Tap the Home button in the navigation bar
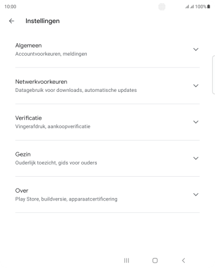The height and width of the screenshot is (268, 215). point(155,260)
